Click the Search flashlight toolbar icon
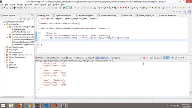Viewport: 192px width, 108px height. pyautogui.click(x=150, y=8)
